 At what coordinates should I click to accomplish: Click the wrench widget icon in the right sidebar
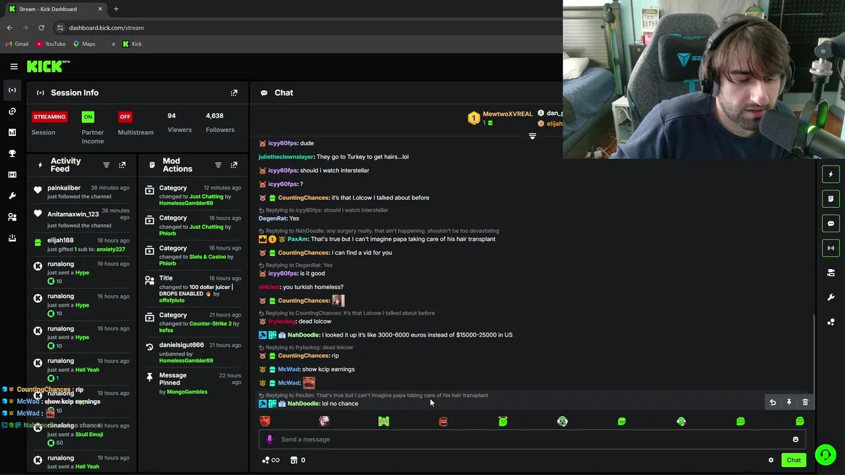click(830, 298)
